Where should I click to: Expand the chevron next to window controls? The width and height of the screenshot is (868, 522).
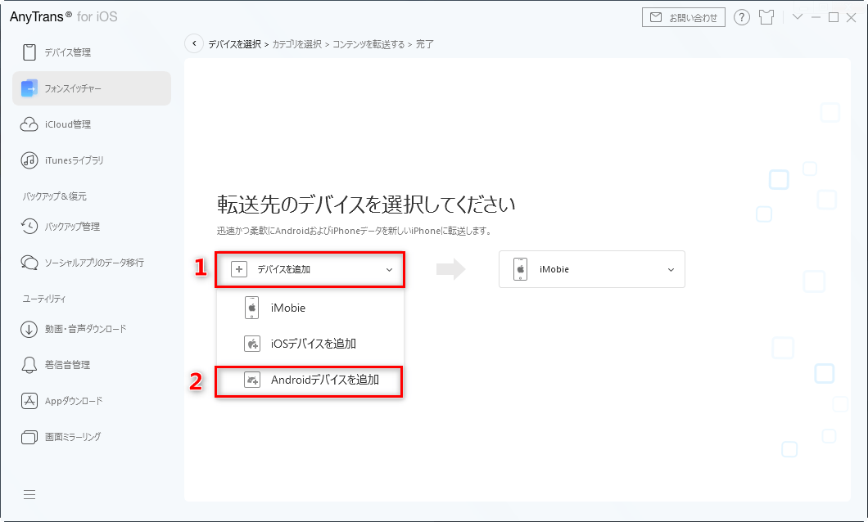click(x=796, y=16)
